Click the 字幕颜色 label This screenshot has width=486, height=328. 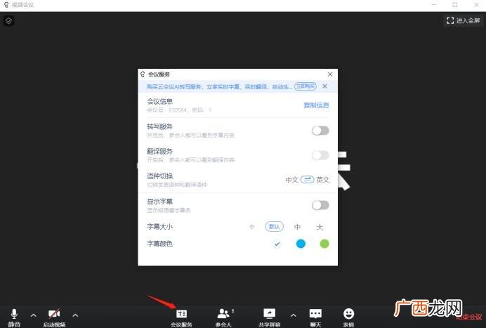click(159, 244)
